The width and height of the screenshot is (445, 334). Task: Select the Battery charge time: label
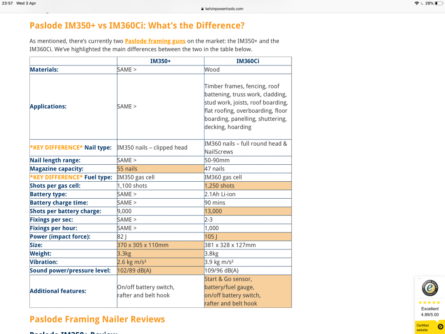[59, 203]
